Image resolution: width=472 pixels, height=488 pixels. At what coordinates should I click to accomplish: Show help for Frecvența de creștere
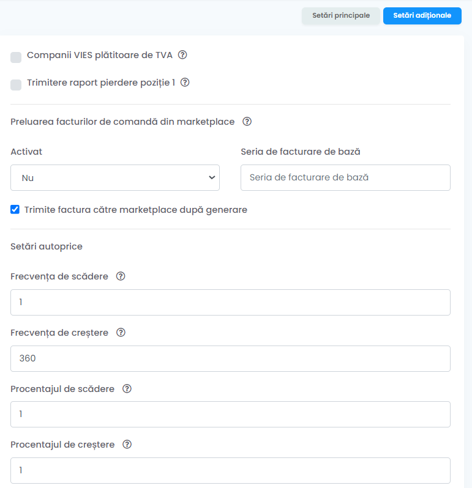(121, 333)
